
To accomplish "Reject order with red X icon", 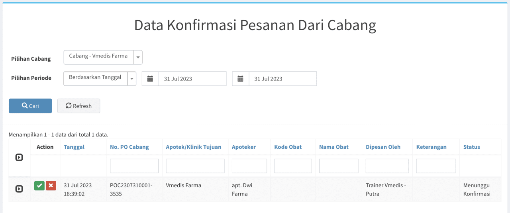I will (x=51, y=186).
